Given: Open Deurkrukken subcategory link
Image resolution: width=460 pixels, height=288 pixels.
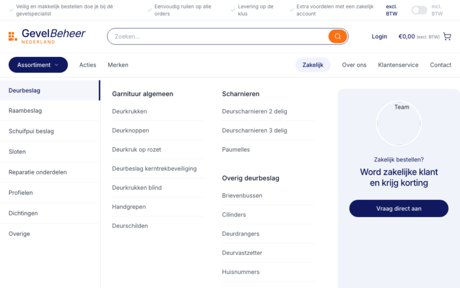Looking at the screenshot, I should 129,112.
